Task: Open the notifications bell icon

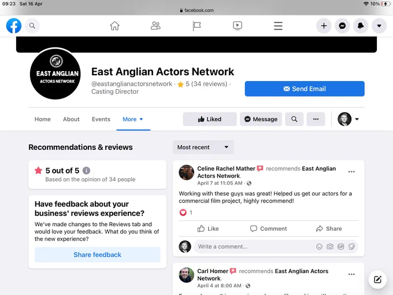Action: click(361, 25)
